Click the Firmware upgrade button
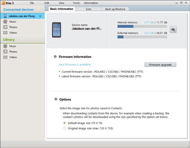The width and height of the screenshot is (190, 148). (160, 65)
